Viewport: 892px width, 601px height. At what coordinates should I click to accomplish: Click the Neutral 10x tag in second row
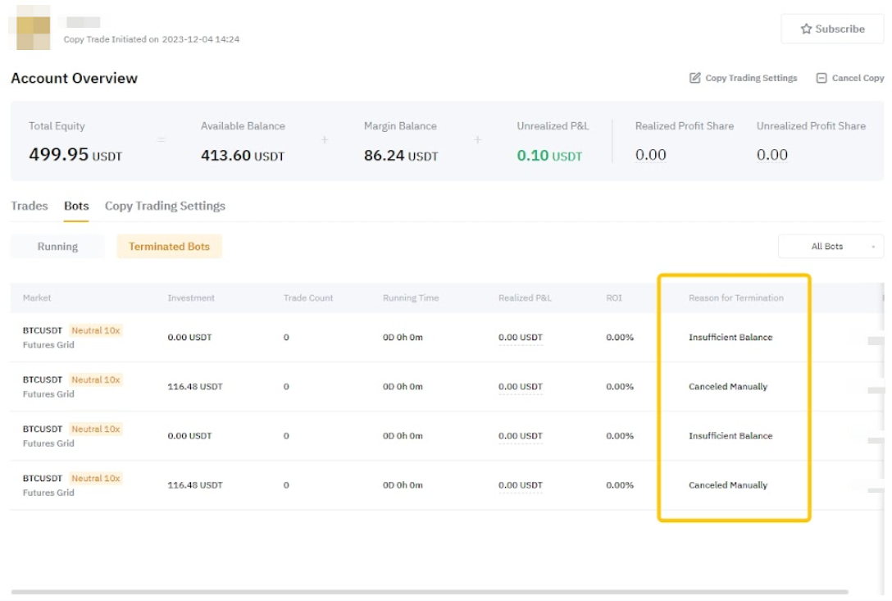(95, 380)
